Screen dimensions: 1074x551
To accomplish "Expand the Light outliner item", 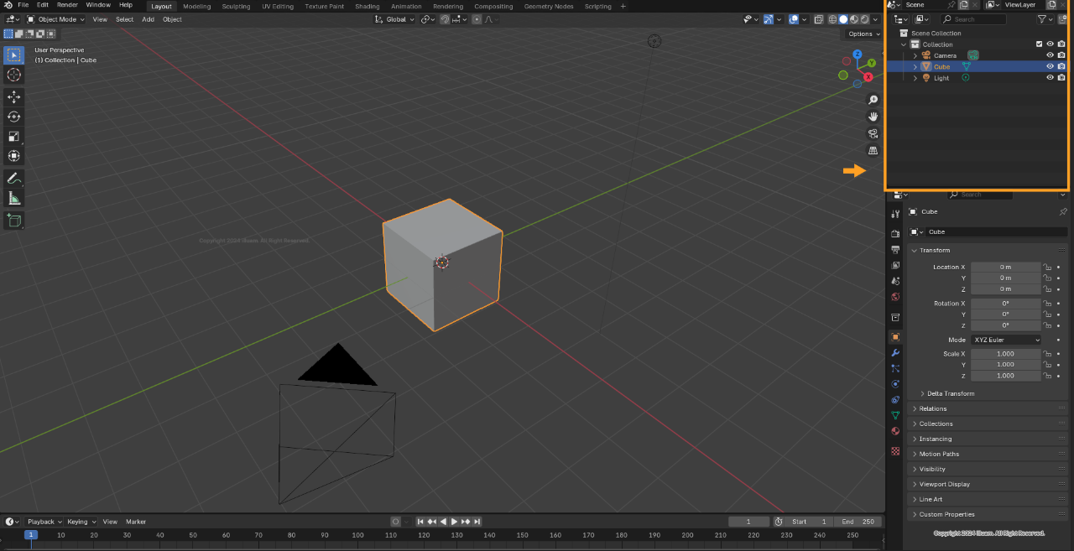I will [915, 77].
